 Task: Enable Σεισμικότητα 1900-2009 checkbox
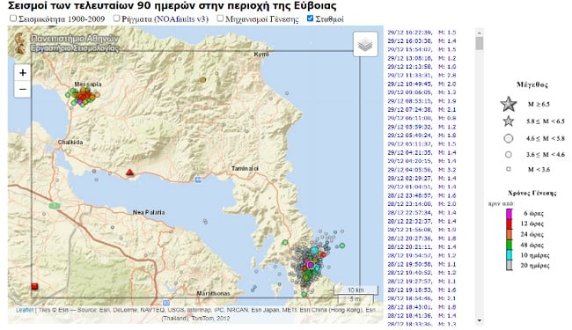tap(13, 18)
